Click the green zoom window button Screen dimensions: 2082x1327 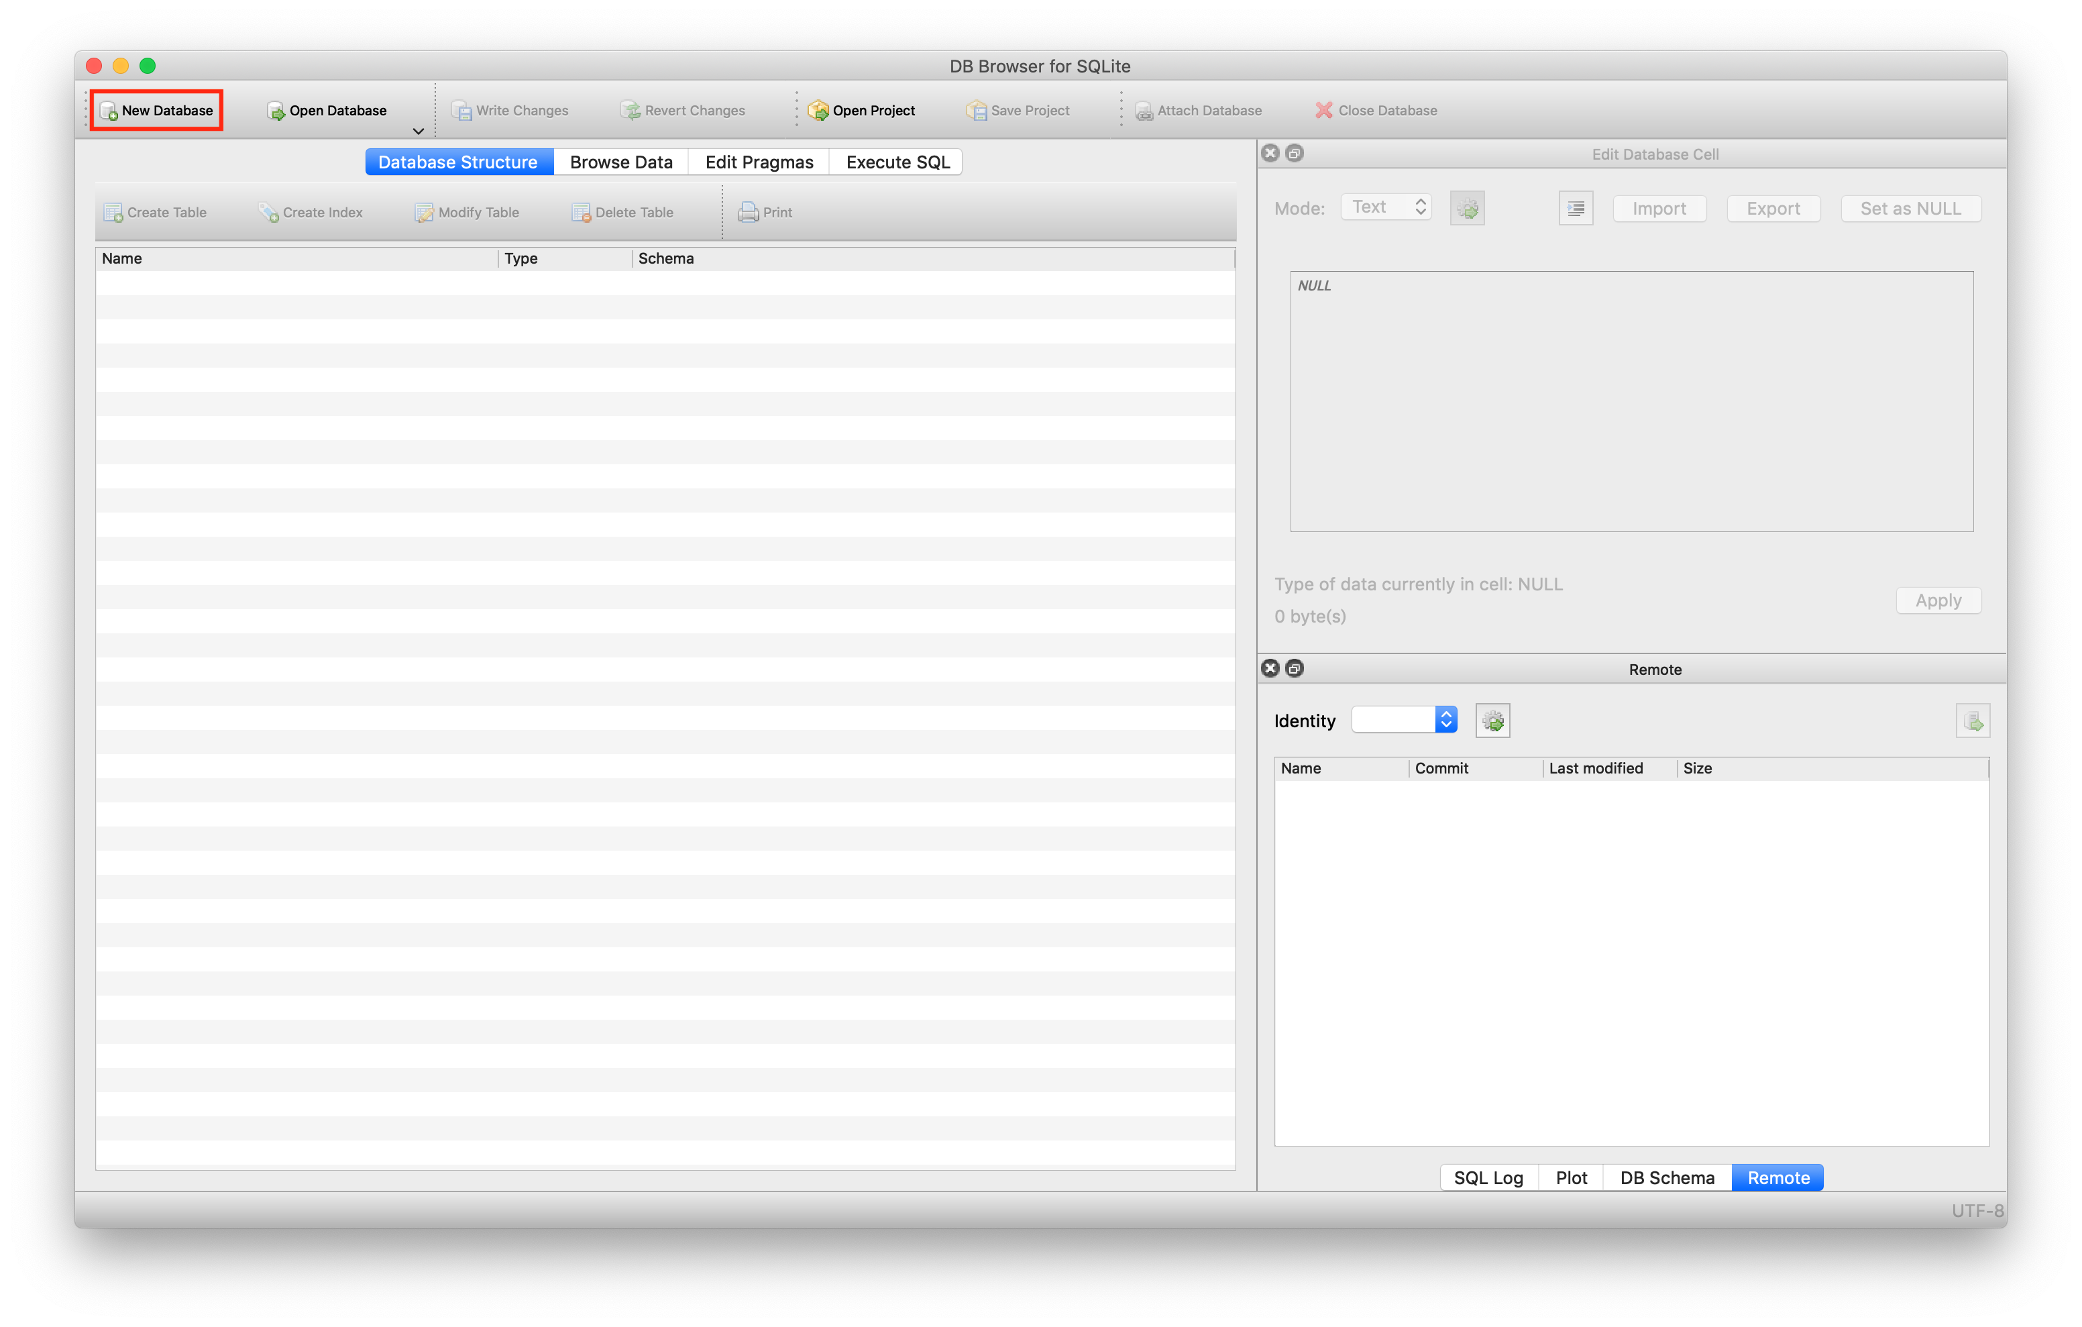(x=148, y=66)
